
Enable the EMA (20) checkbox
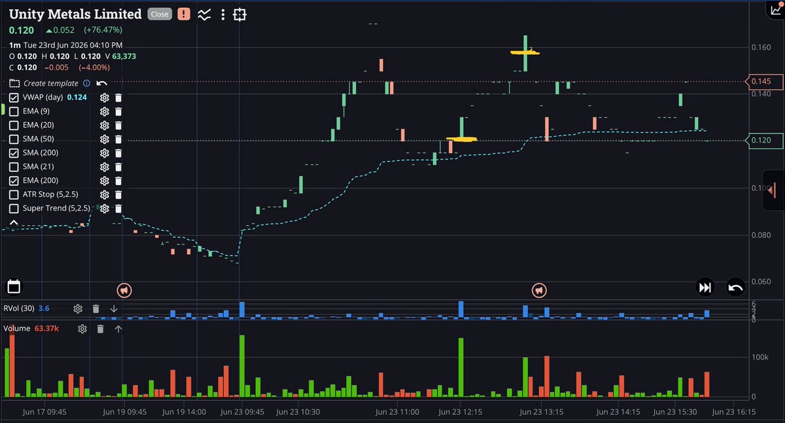coord(14,125)
